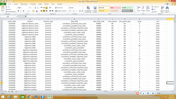Click the Insert Function fx icon
This screenshot has width=176, height=99.
coord(26,16)
